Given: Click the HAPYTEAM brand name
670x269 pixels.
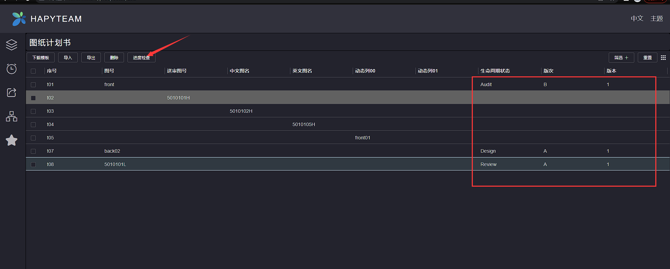Looking at the screenshot, I should [x=56, y=19].
